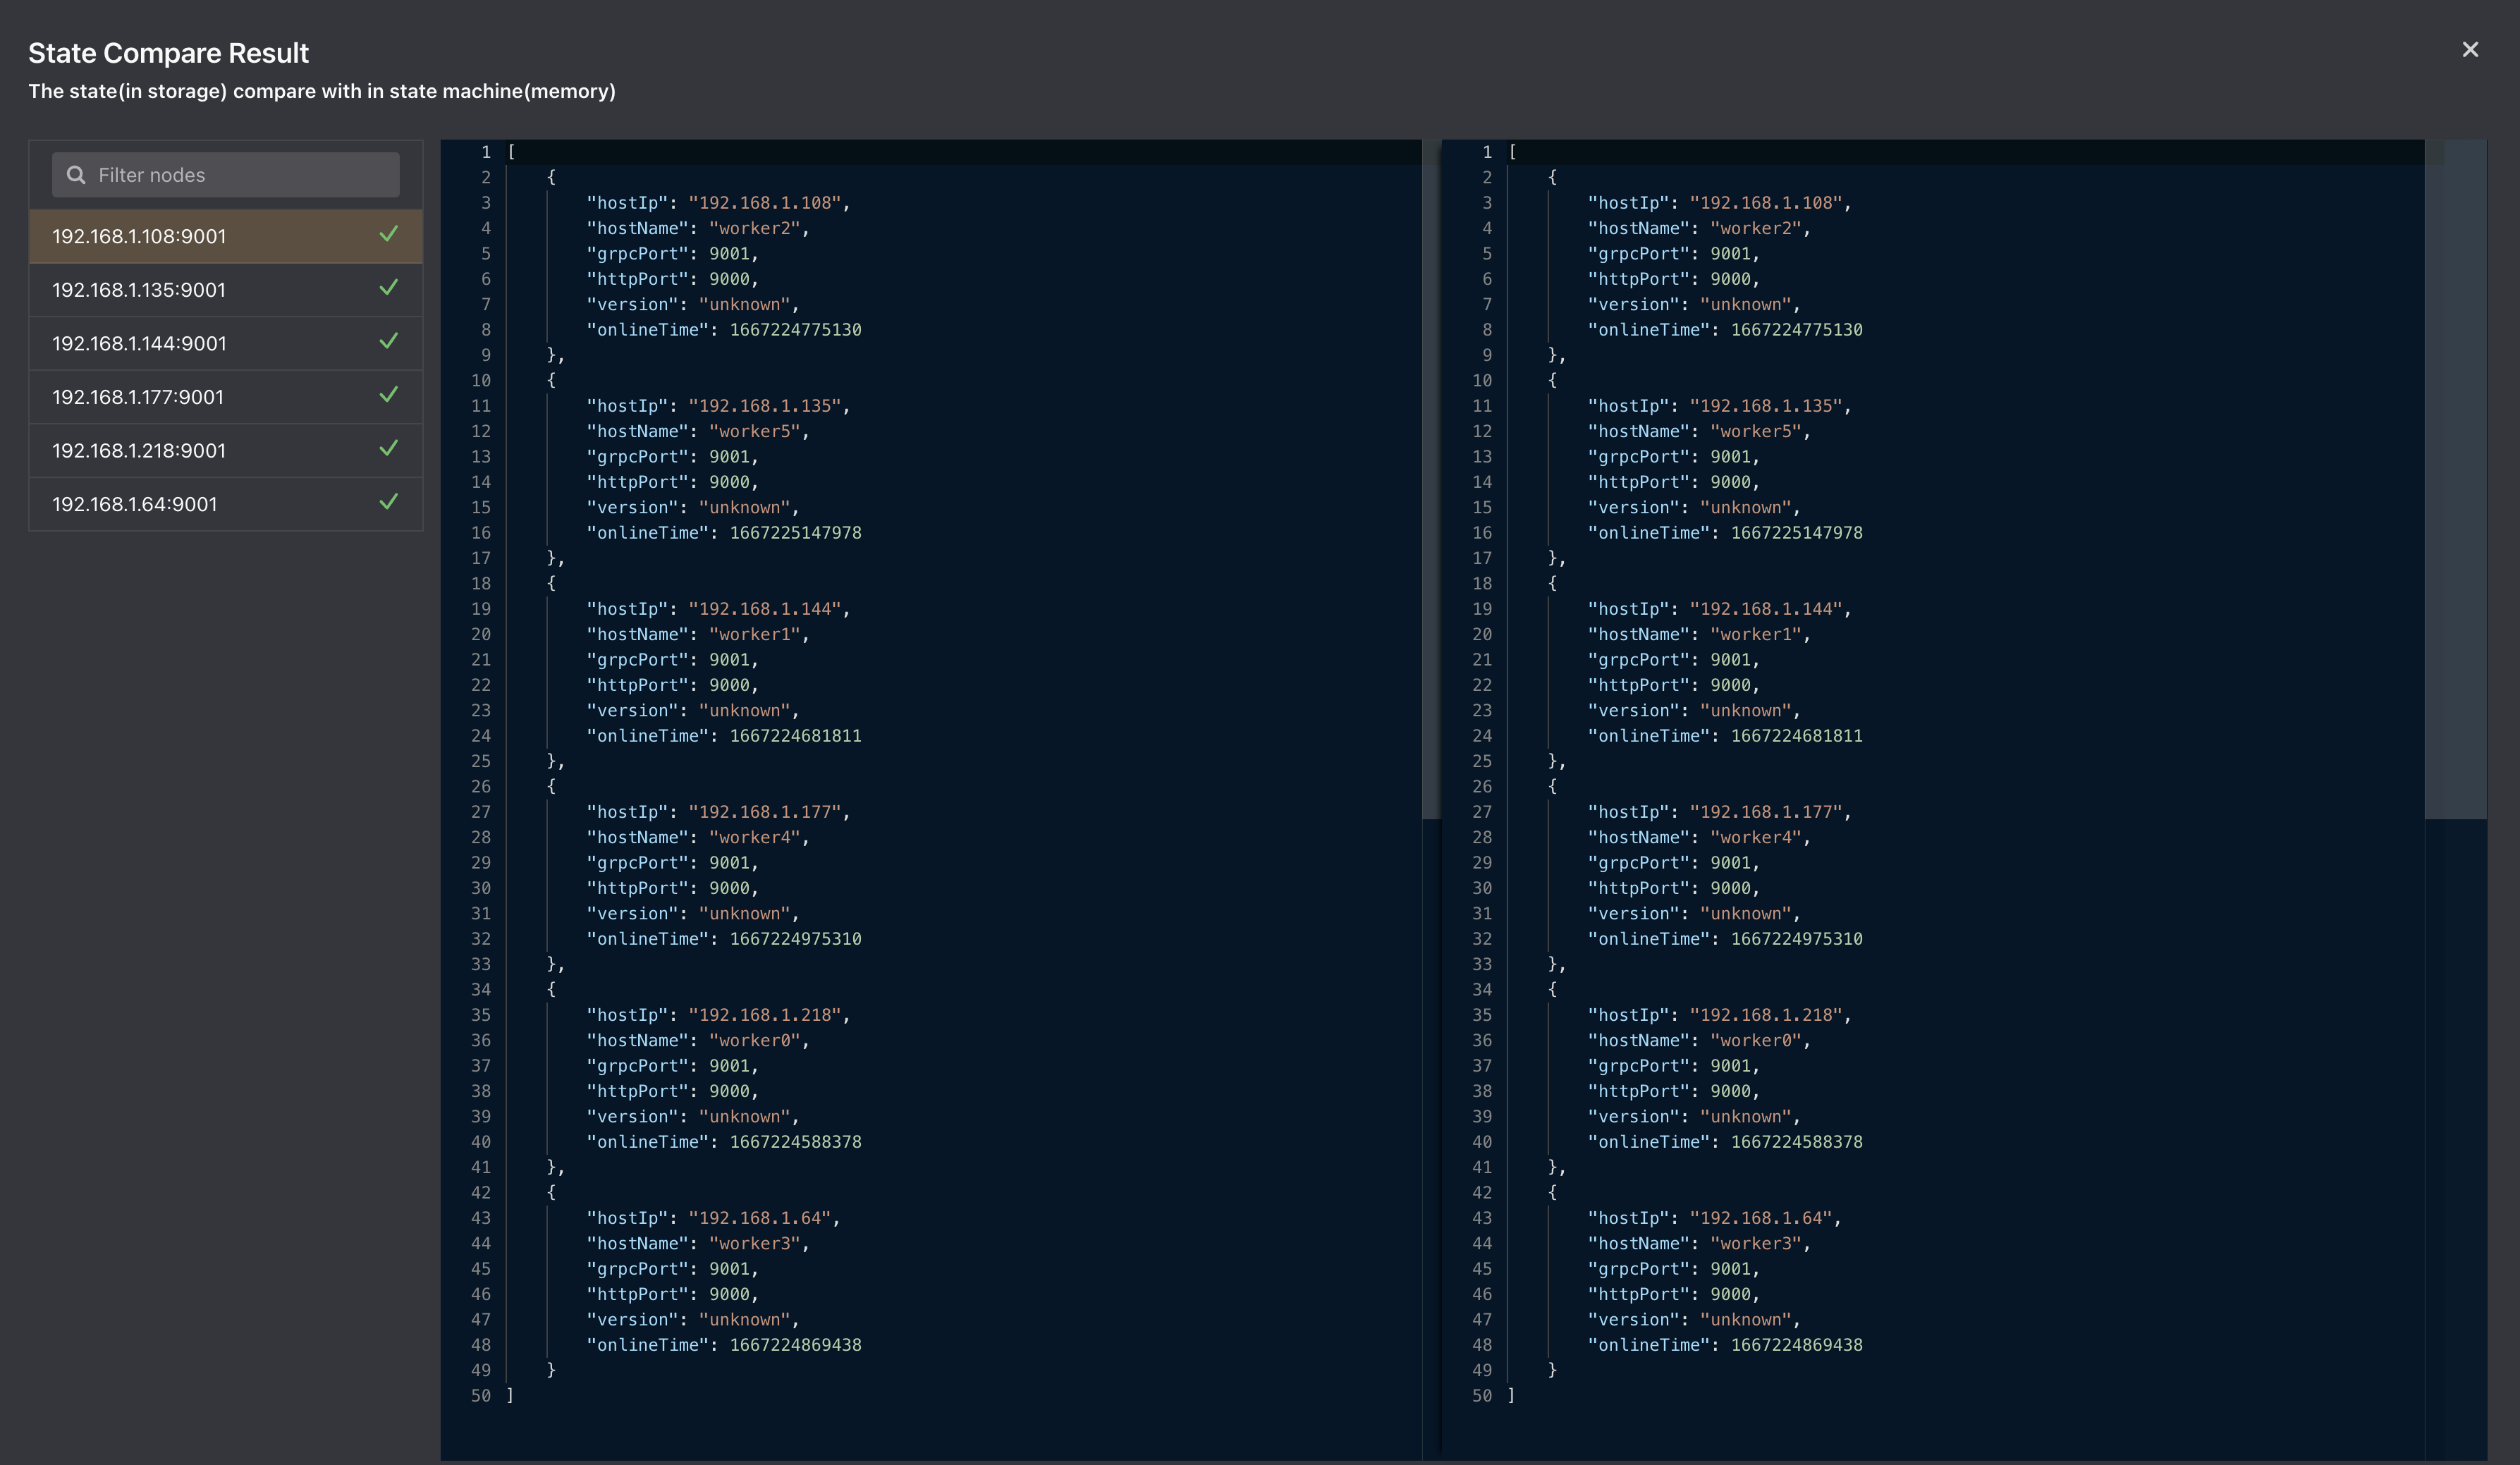Click the green checkmark beside 192.168.1.108:9001
This screenshot has height=1465, width=2520.
[x=389, y=235]
